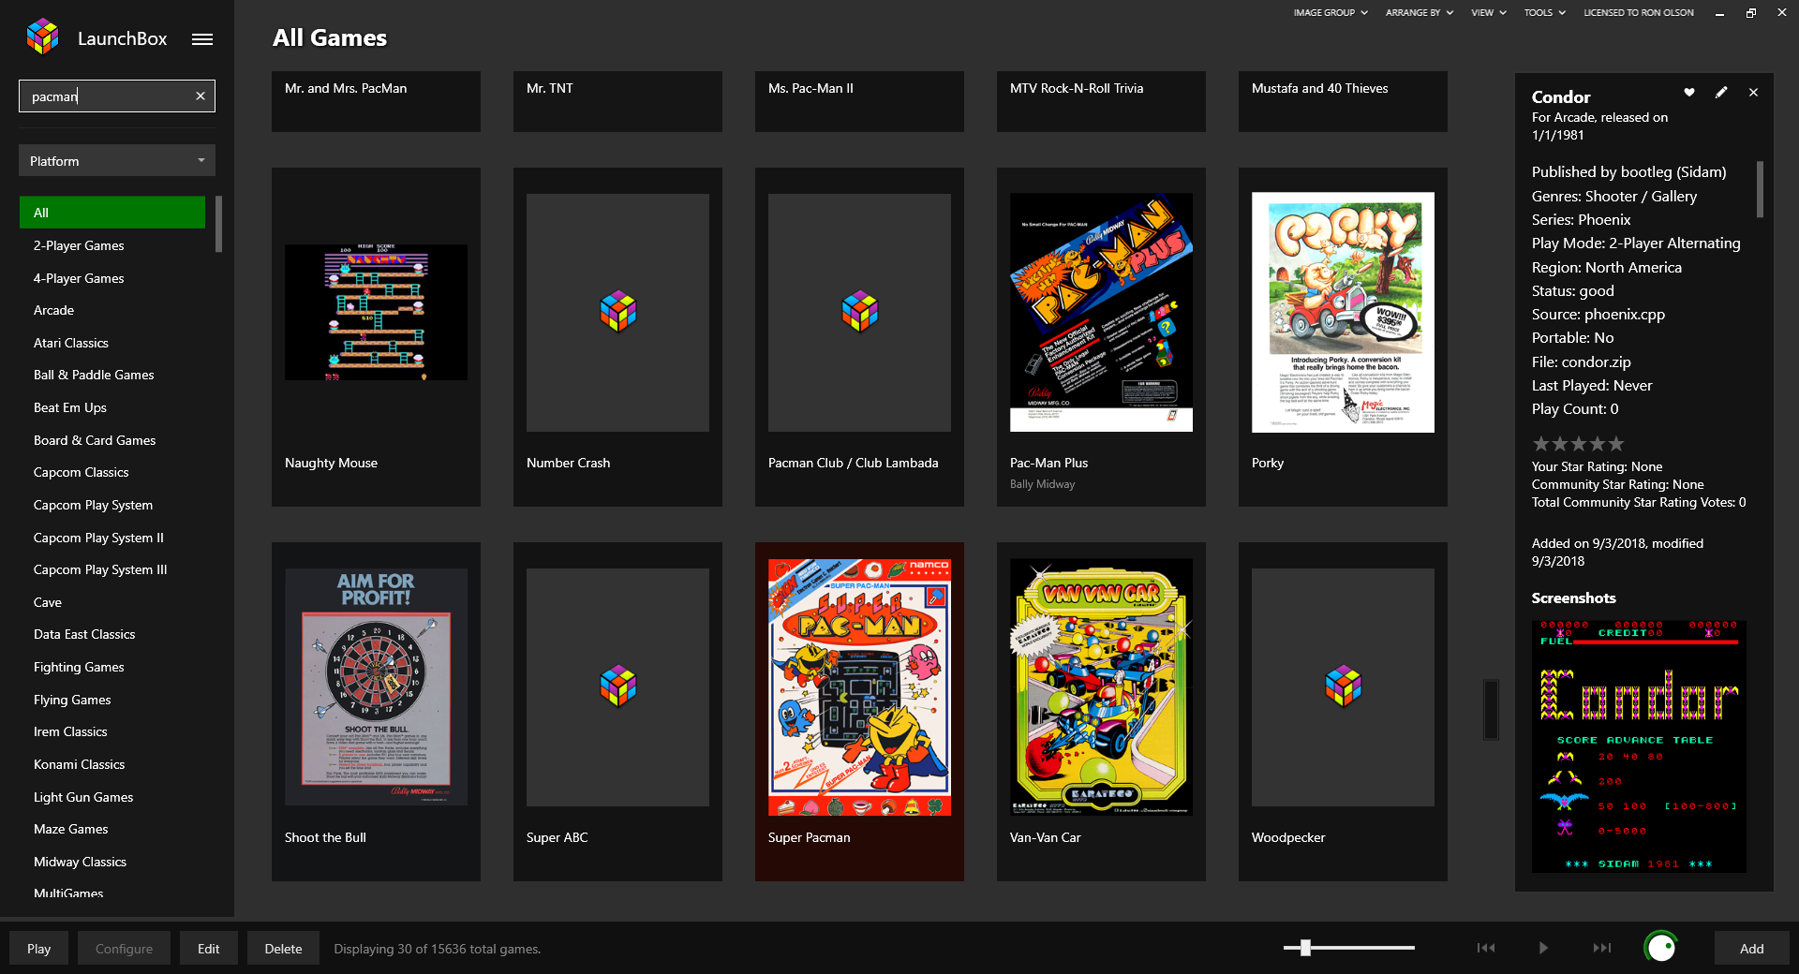Filter by Fighting Games
Image resolution: width=1799 pixels, height=974 pixels.
pyautogui.click(x=79, y=667)
